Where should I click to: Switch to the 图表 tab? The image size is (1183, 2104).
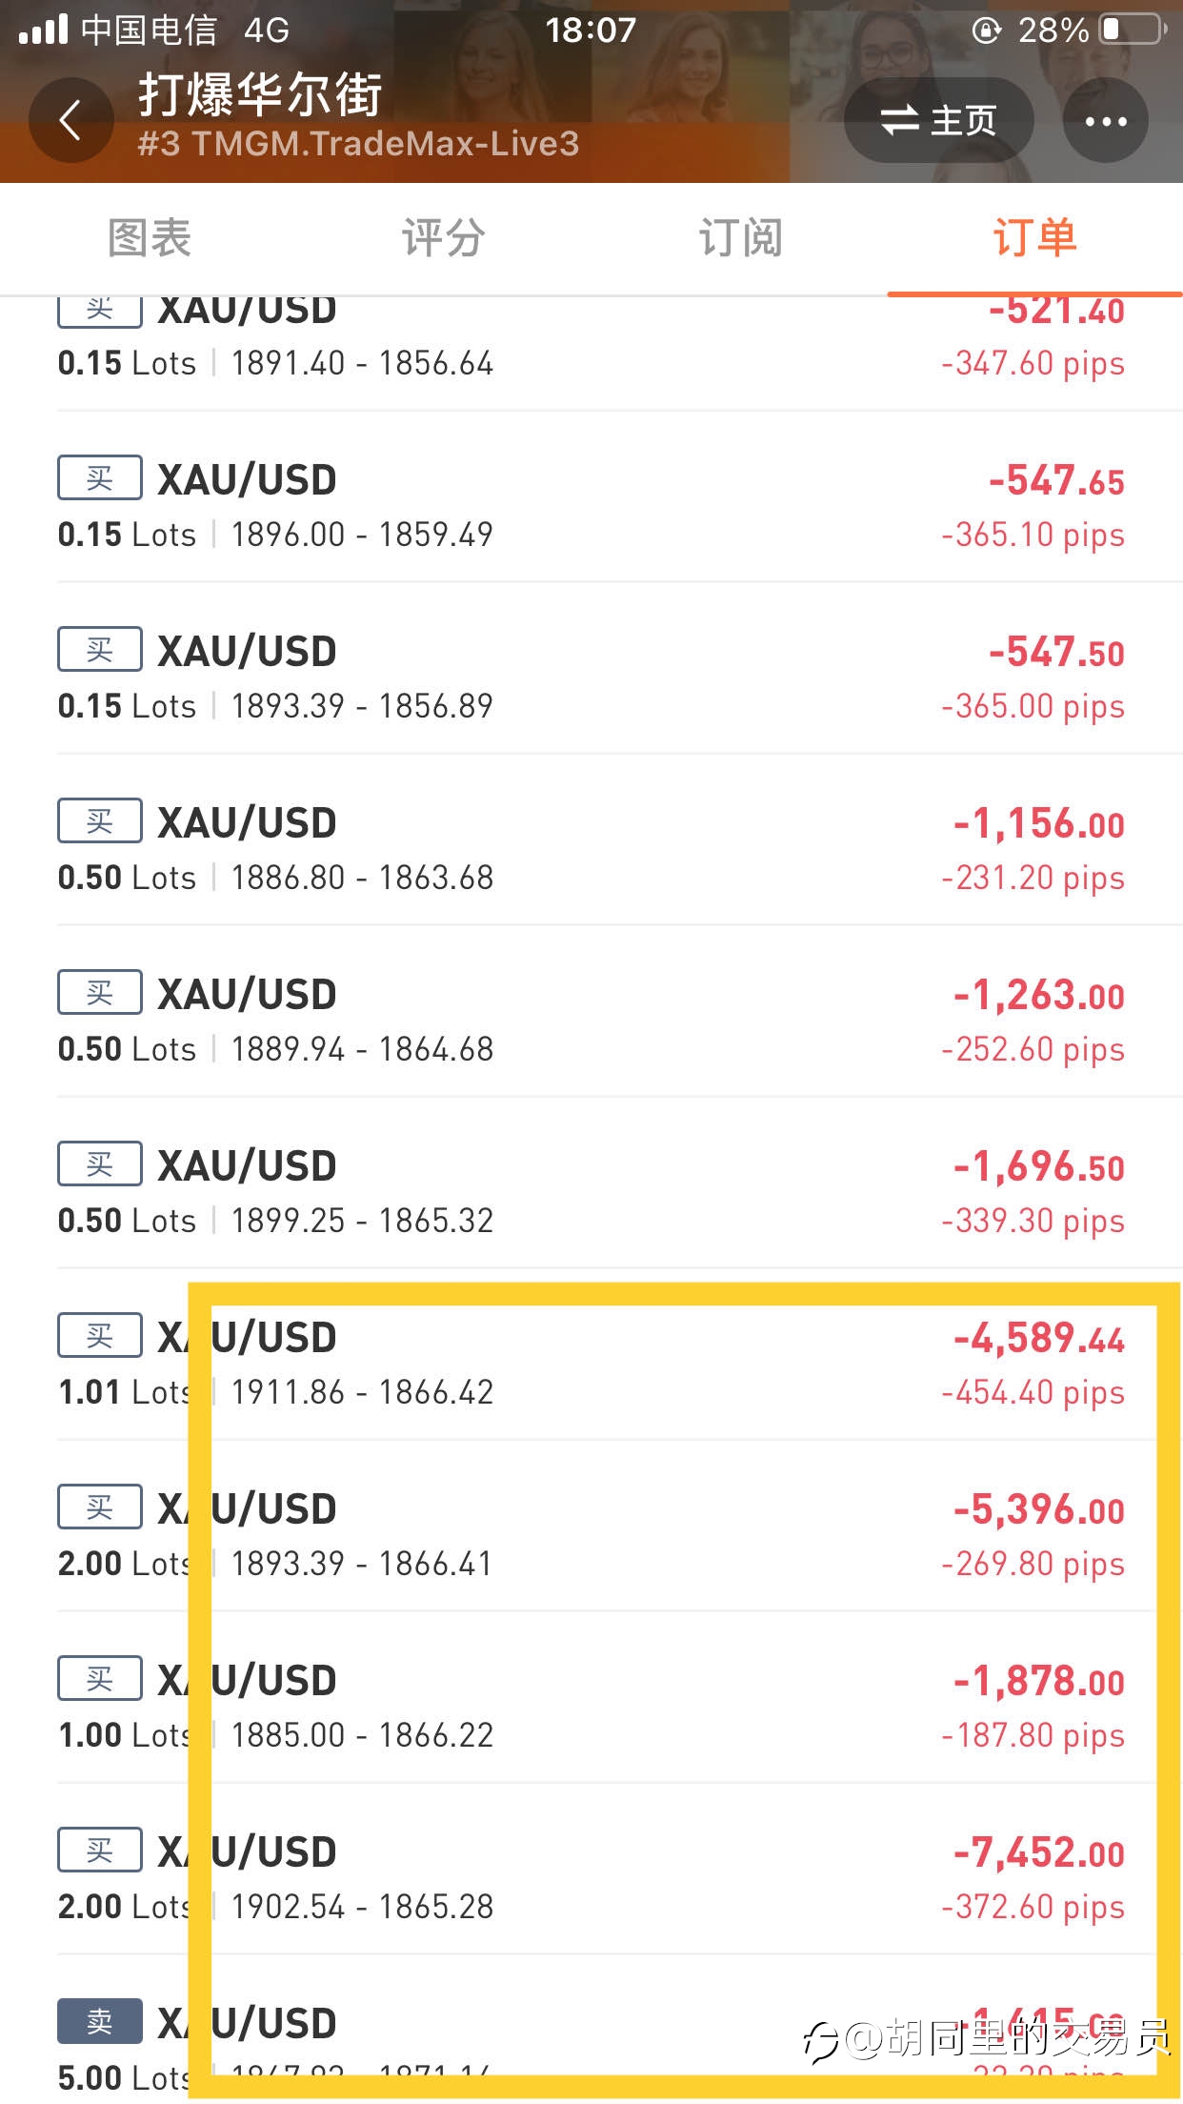149,238
